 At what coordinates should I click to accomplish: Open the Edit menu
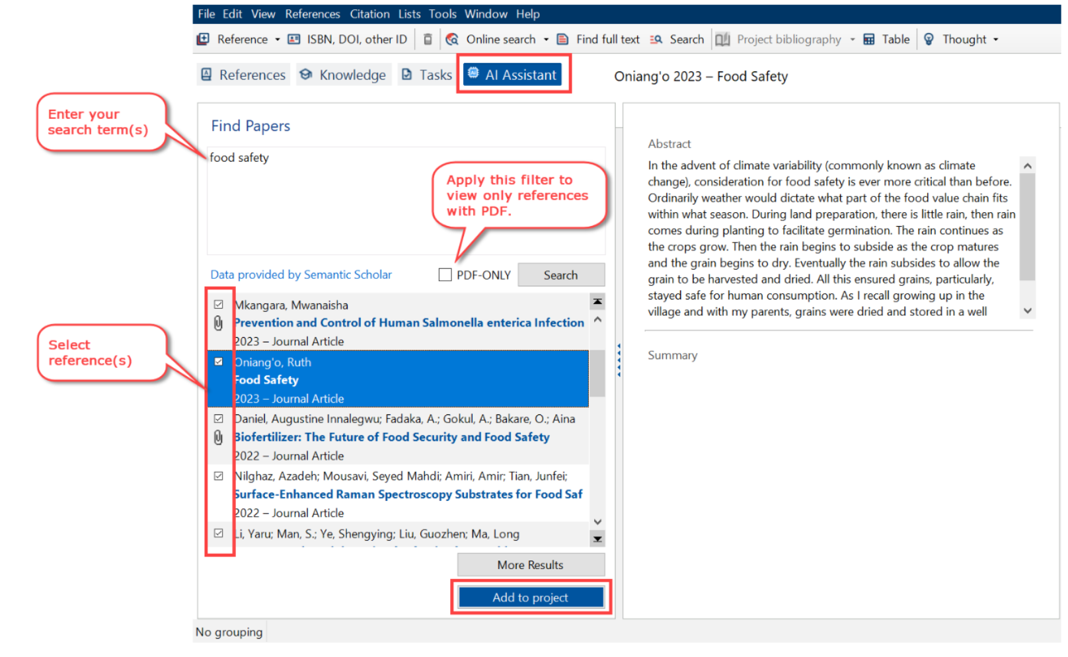(x=232, y=14)
